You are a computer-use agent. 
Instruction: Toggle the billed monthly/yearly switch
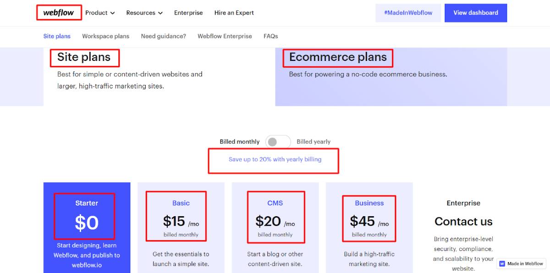[x=278, y=142]
